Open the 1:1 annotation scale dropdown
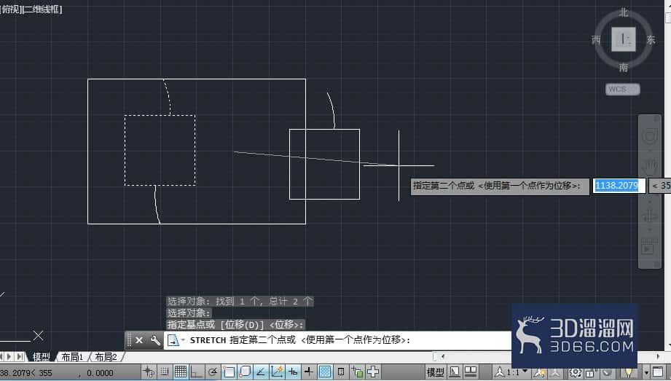The image size is (671, 381). 513,372
